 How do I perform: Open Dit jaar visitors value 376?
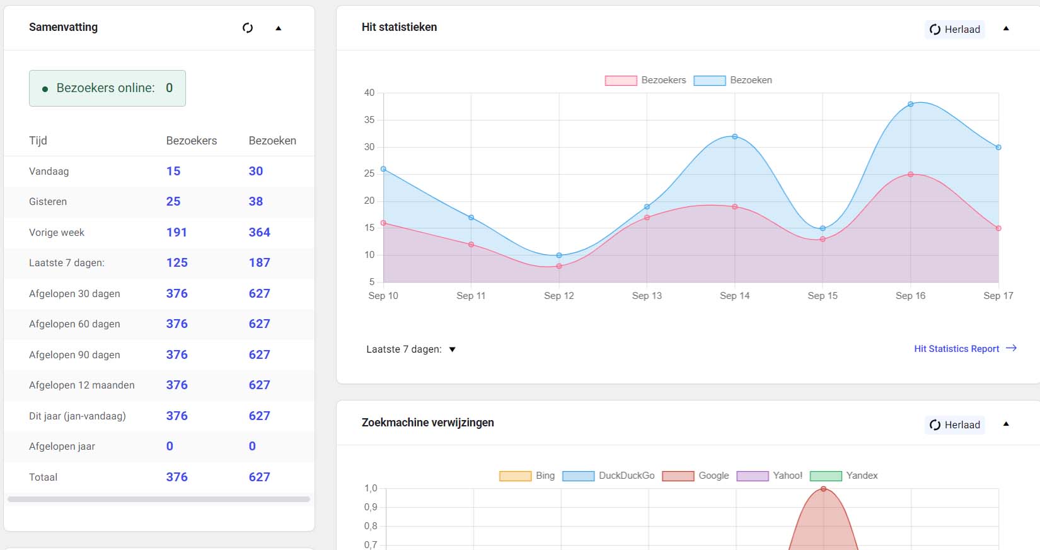[176, 416]
